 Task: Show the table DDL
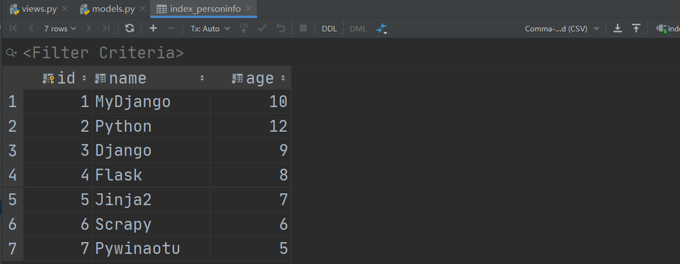[330, 28]
